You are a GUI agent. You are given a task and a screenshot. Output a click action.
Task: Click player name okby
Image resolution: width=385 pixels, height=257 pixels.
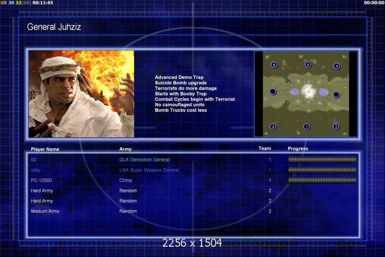[x=36, y=170]
